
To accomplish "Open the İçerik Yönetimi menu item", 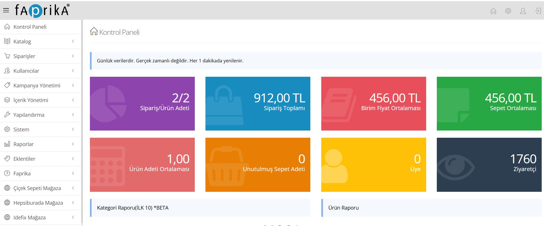I will [x=41, y=100].
